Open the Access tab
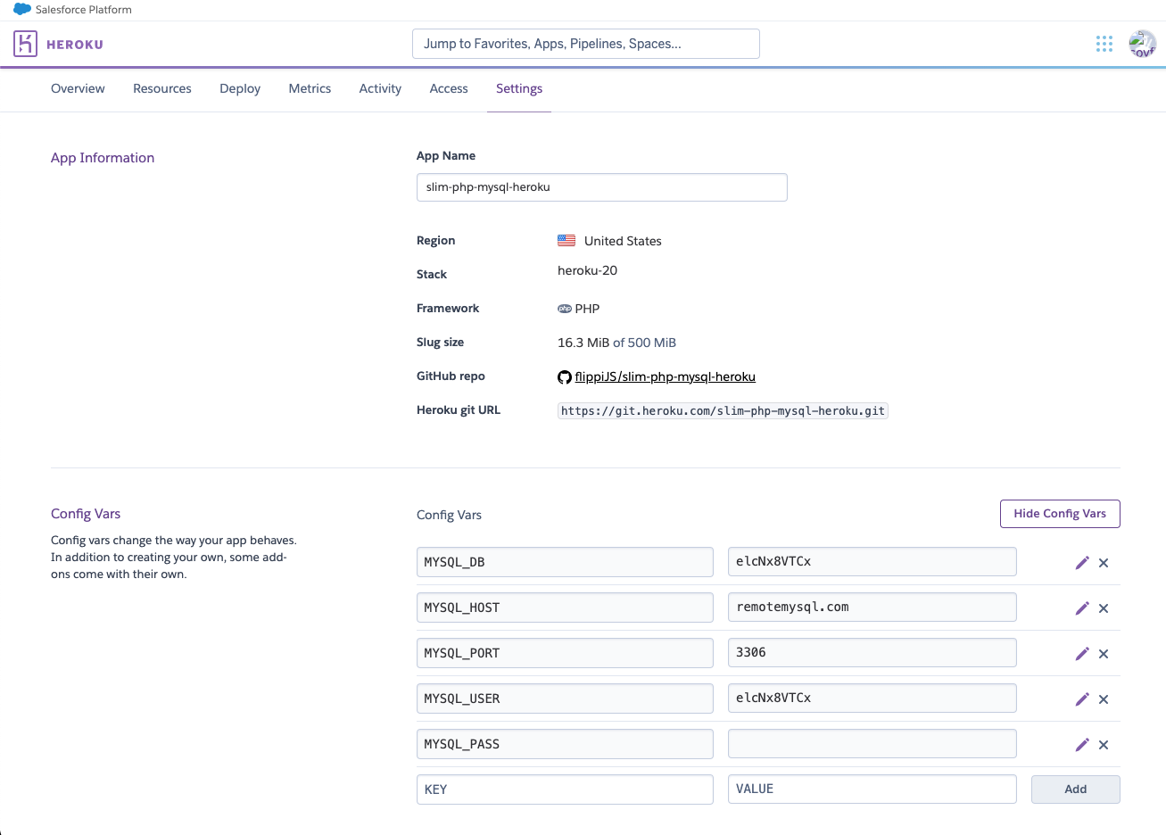The width and height of the screenshot is (1166, 835). click(449, 88)
